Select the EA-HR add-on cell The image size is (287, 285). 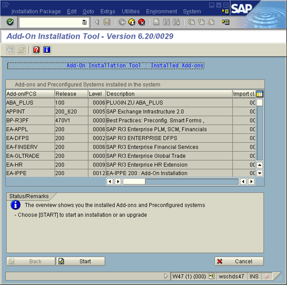click(x=30, y=165)
